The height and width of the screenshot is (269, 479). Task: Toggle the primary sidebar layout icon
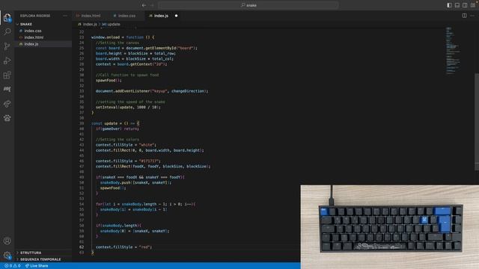(449, 5)
